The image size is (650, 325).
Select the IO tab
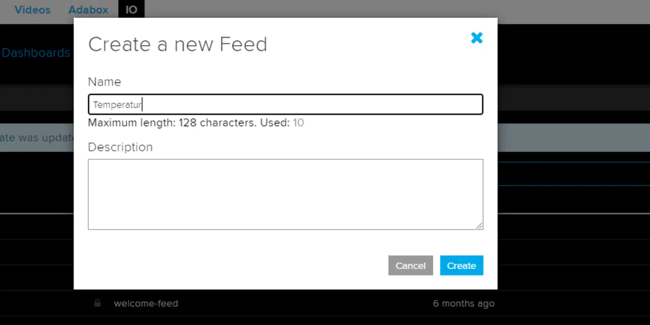point(131,10)
